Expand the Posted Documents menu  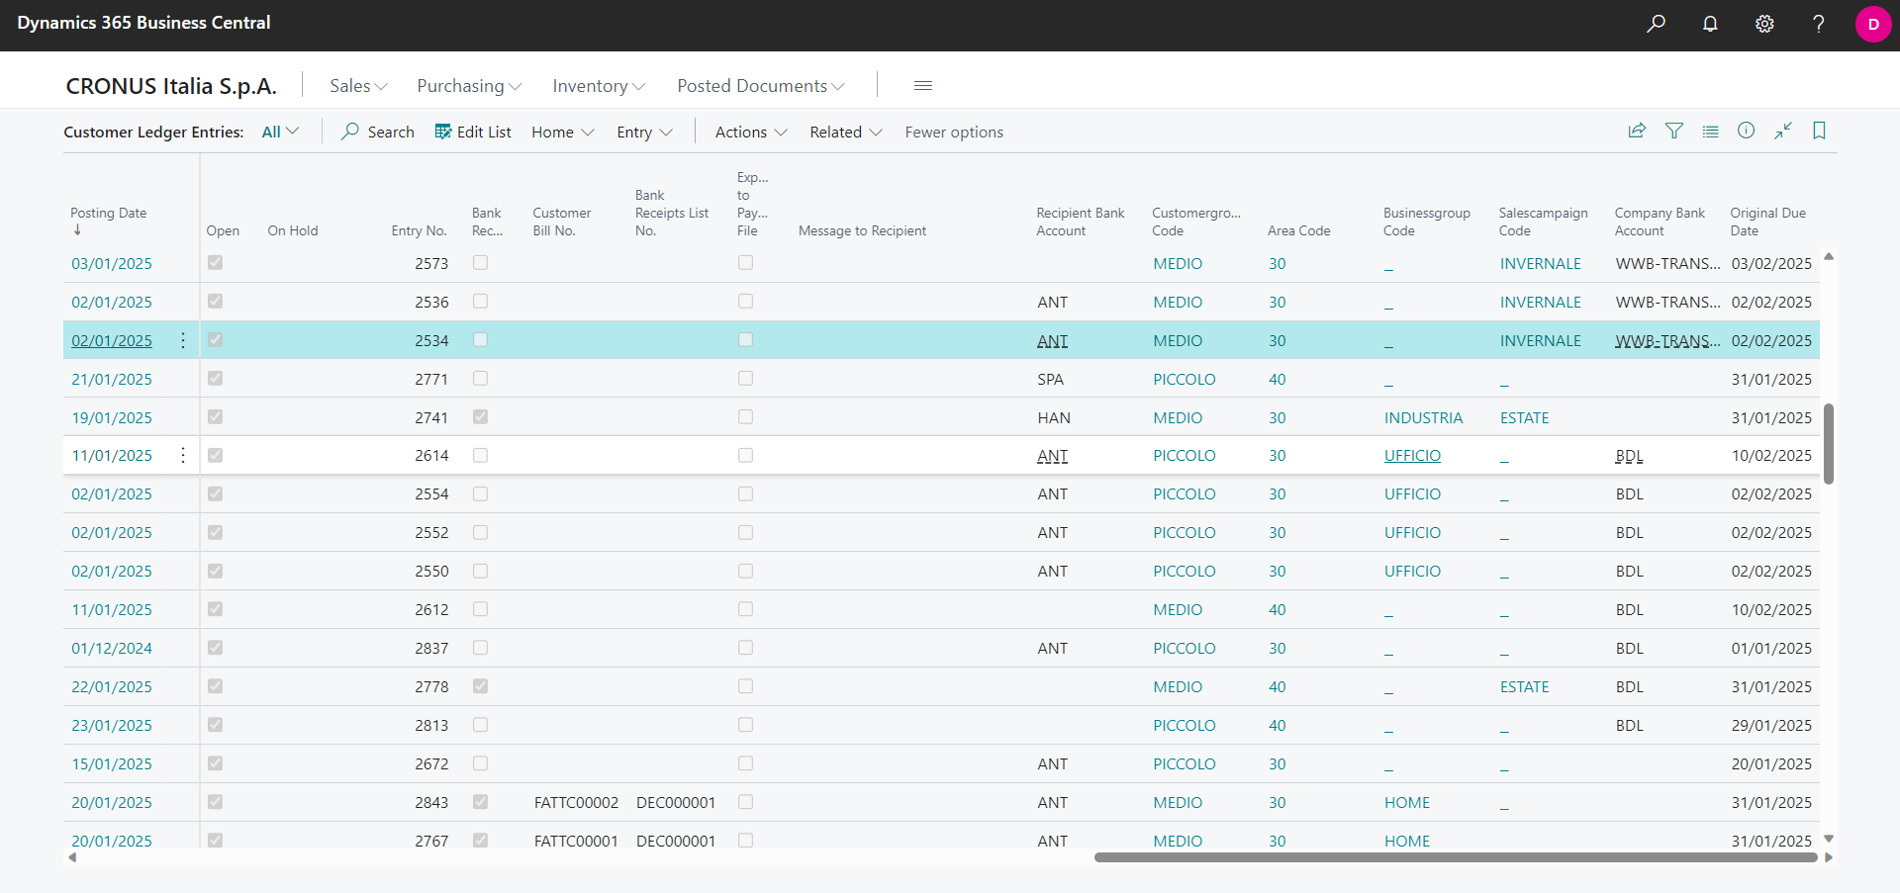[x=761, y=86]
